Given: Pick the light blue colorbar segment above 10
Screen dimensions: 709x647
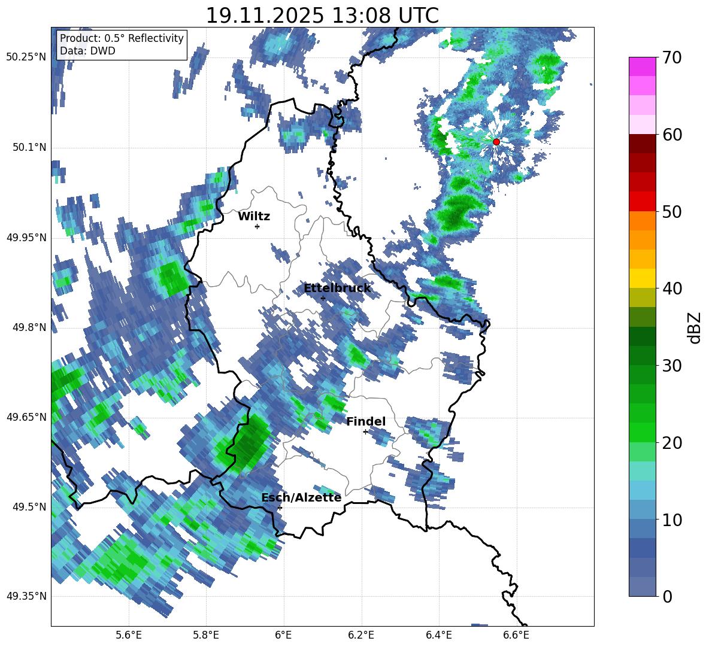Looking at the screenshot, I should pyautogui.click(x=642, y=490).
